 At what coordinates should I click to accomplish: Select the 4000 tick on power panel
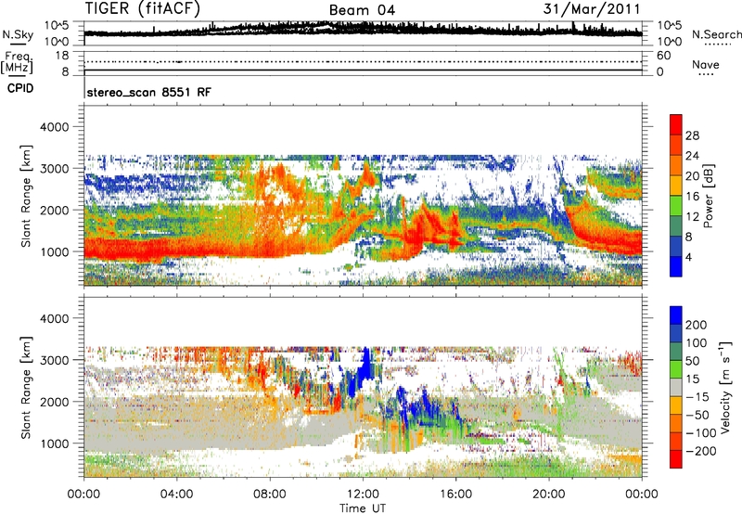(54, 127)
